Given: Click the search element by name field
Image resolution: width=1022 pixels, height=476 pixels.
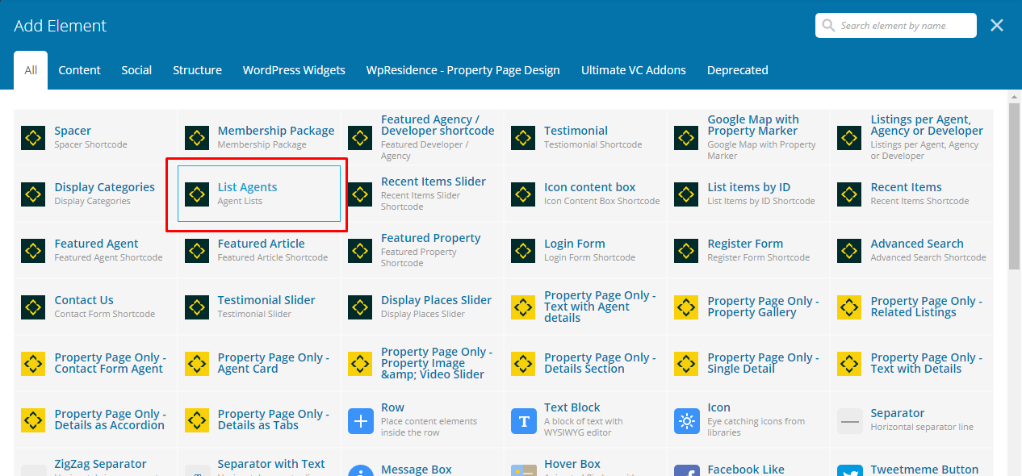Looking at the screenshot, I should coord(896,26).
